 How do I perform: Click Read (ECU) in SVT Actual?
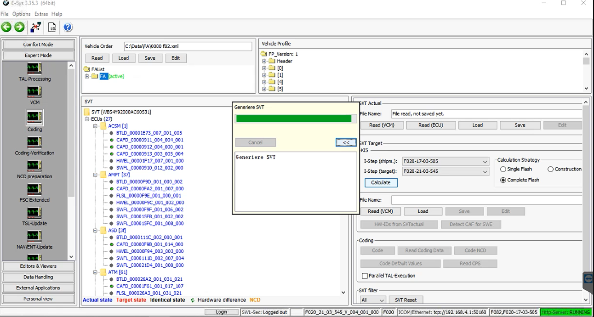(431, 125)
